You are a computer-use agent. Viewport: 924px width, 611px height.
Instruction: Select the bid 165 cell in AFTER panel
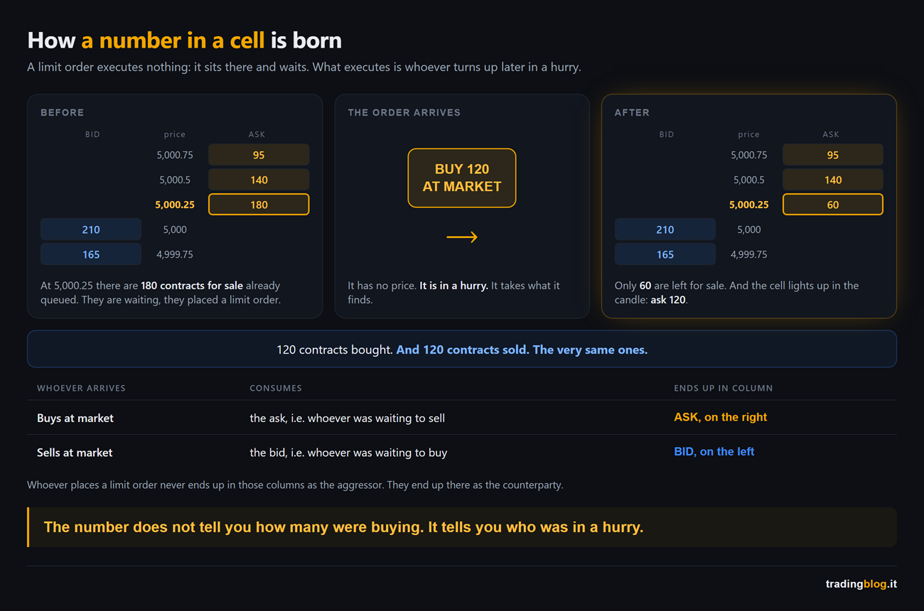665,254
